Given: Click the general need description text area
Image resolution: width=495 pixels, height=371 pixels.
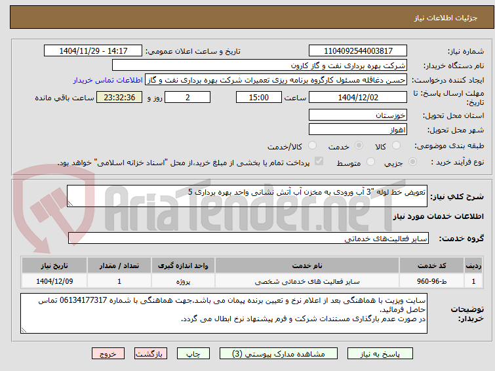Looking at the screenshot, I should (x=247, y=196).
